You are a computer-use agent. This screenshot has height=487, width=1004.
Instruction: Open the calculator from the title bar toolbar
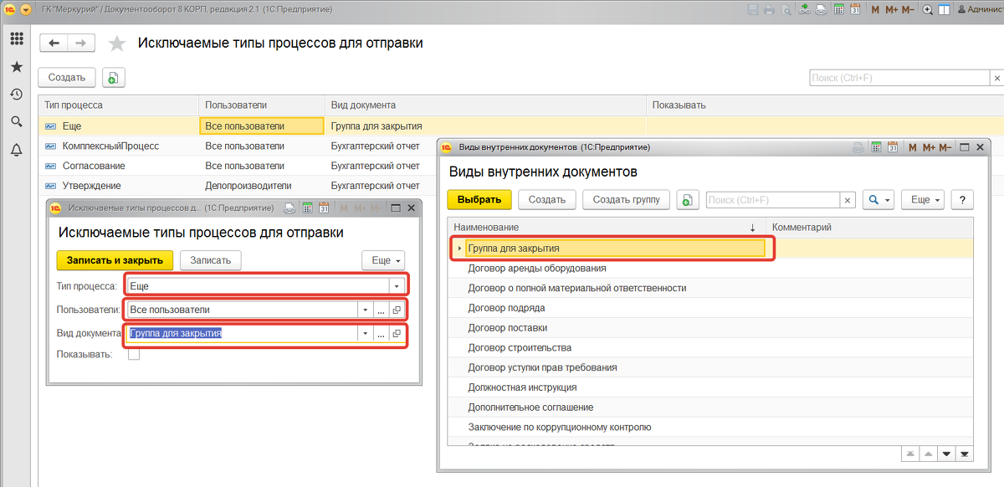pyautogui.click(x=838, y=8)
